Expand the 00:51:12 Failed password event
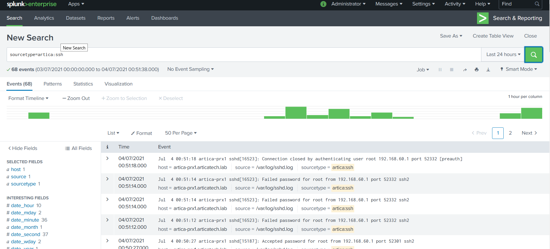This screenshot has height=249, width=550. [x=107, y=220]
